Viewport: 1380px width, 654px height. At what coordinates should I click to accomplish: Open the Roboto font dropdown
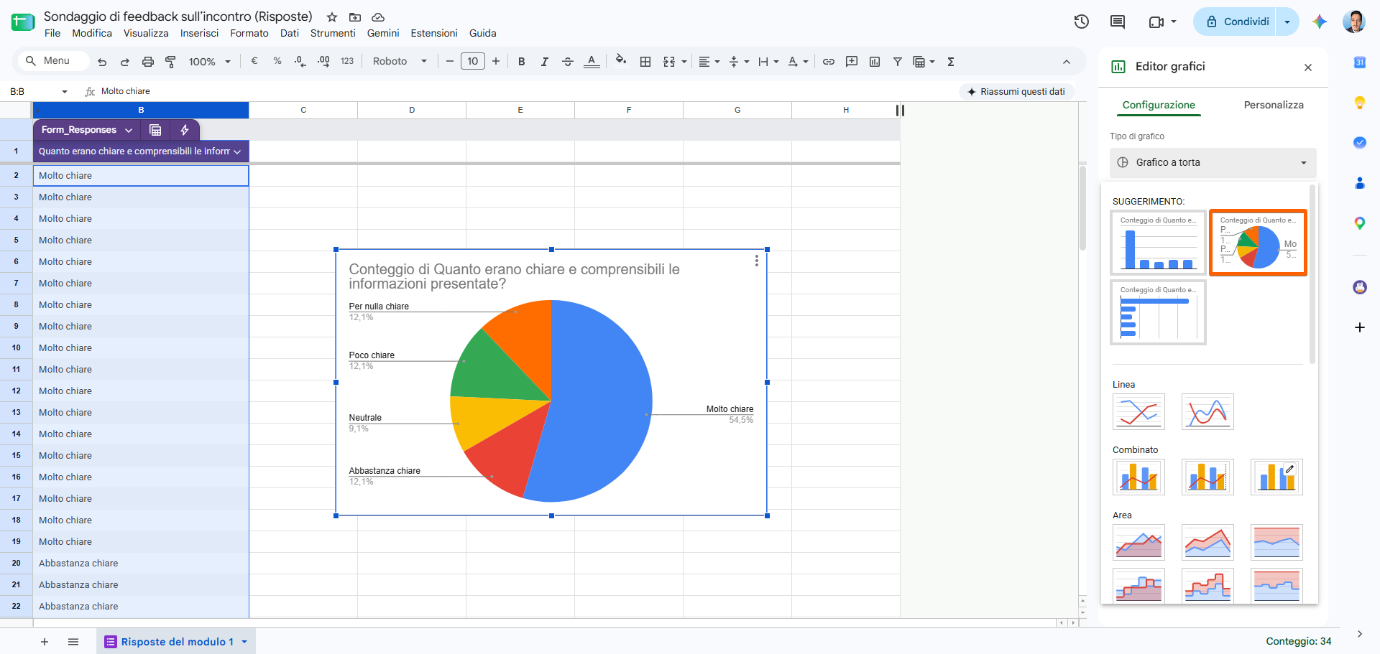(400, 62)
